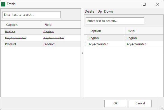Sort right grid by Field header

(144, 31)
